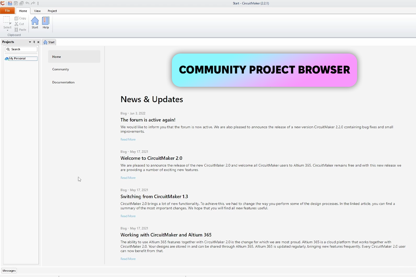Click 'Working with CircuitMaker and Altium 365' headline
416x277 pixels.
tap(166, 235)
